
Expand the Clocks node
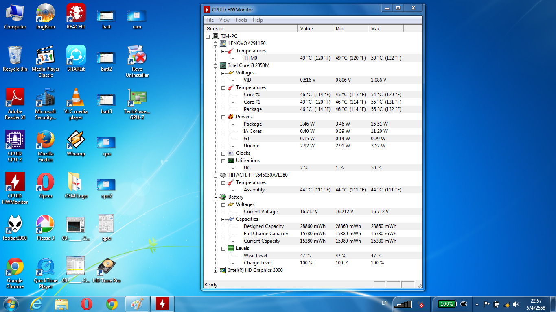click(223, 153)
